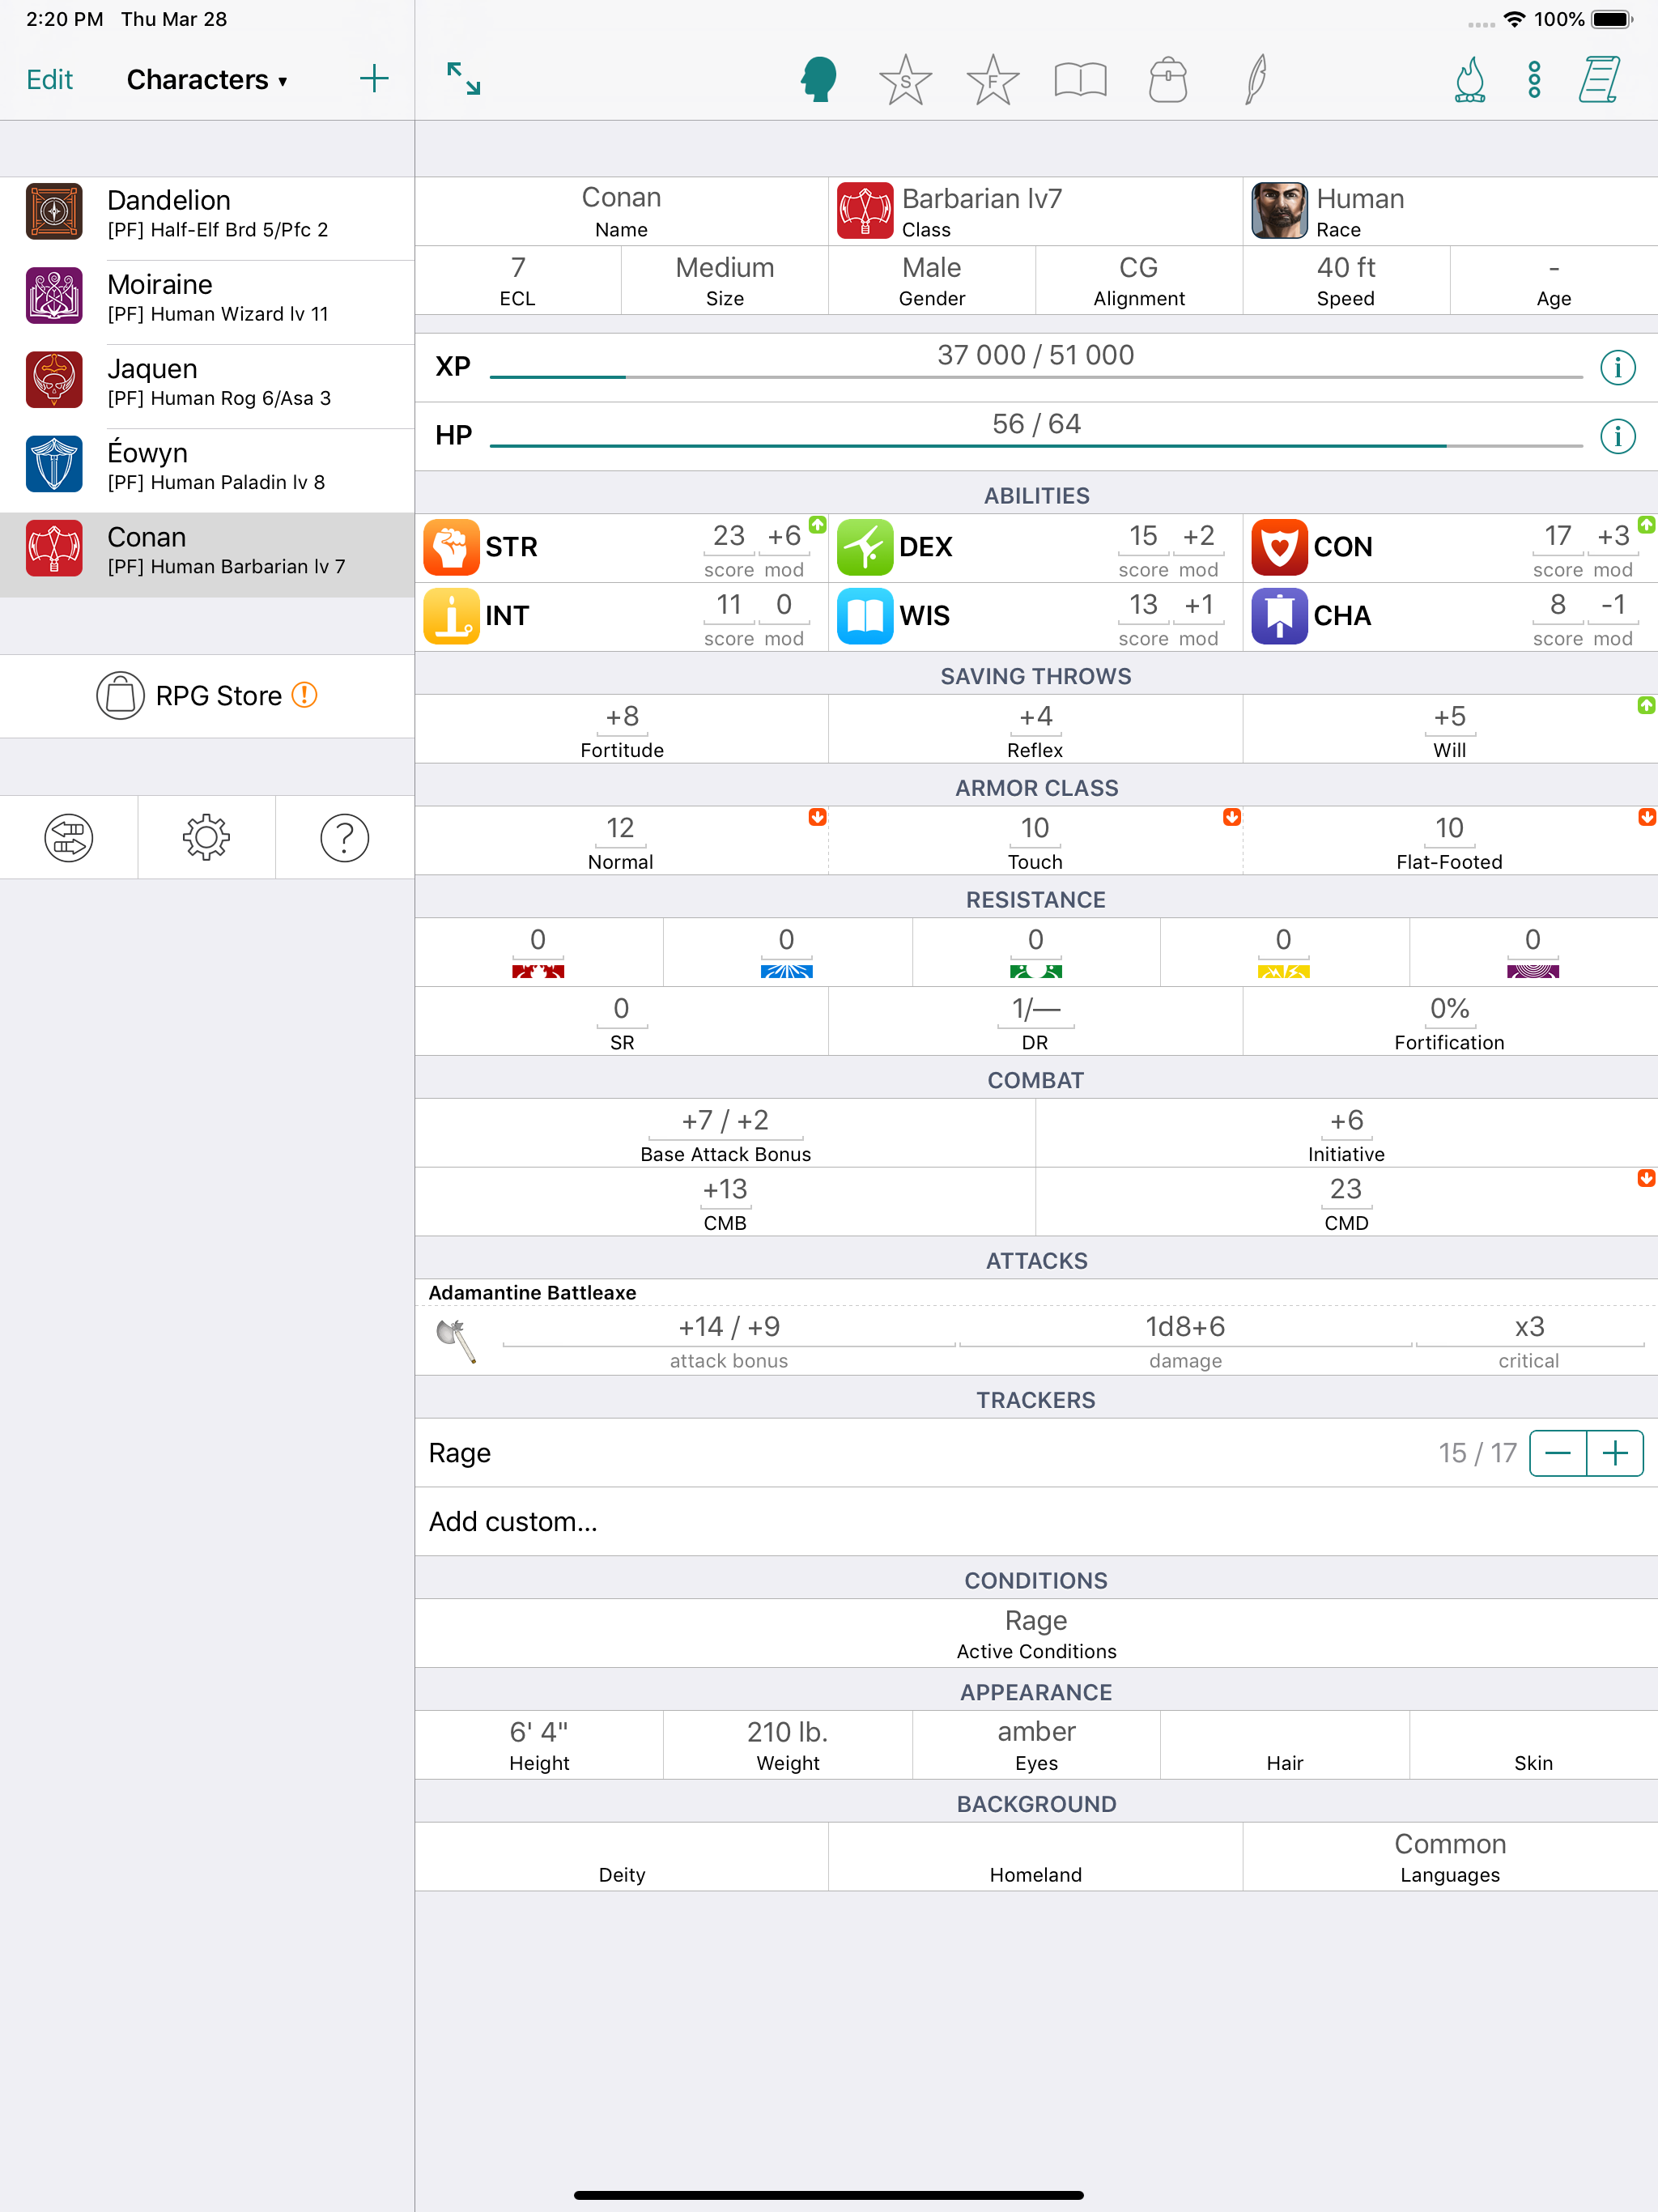Open the help question mark
The image size is (1658, 2212).
pos(345,838)
